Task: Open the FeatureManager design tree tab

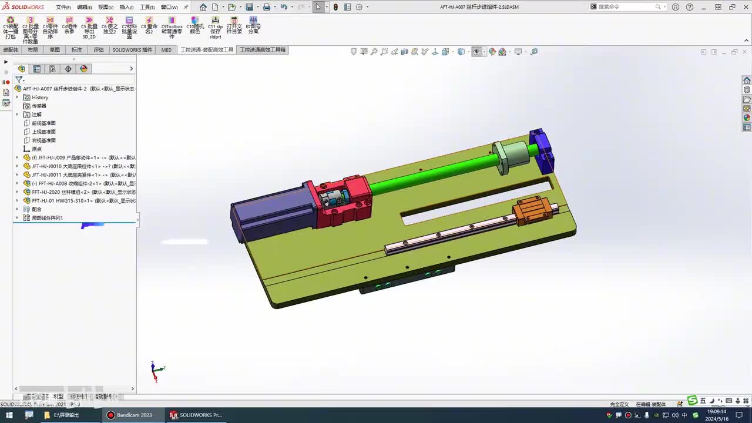Action: pyautogui.click(x=22, y=69)
